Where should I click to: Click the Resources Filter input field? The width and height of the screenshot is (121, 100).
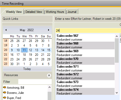pyautogui.click(x=35, y=82)
